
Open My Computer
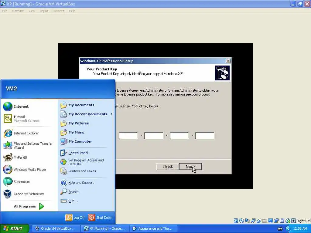pyautogui.click(x=86, y=141)
